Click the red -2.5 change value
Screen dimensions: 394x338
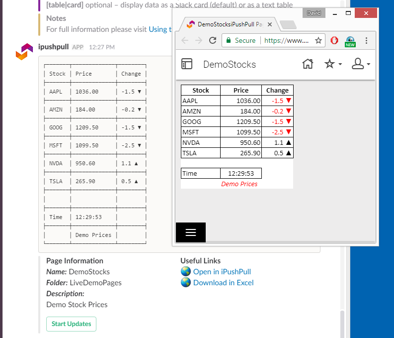(x=278, y=132)
